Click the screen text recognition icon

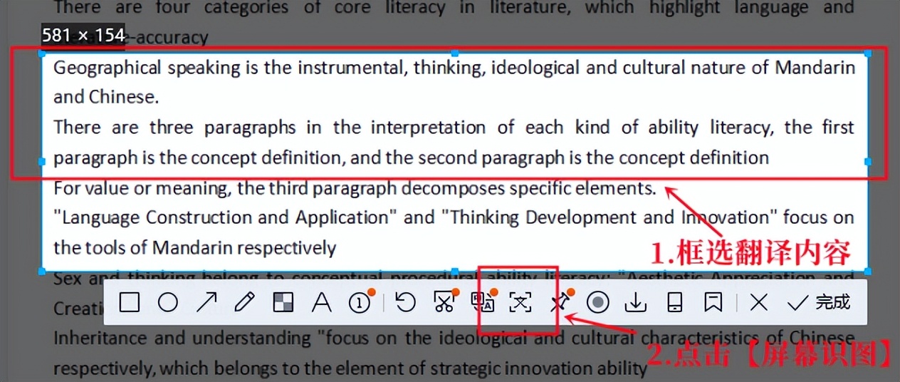(520, 303)
